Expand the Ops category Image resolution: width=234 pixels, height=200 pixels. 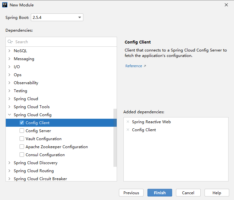pyautogui.click(x=9, y=75)
